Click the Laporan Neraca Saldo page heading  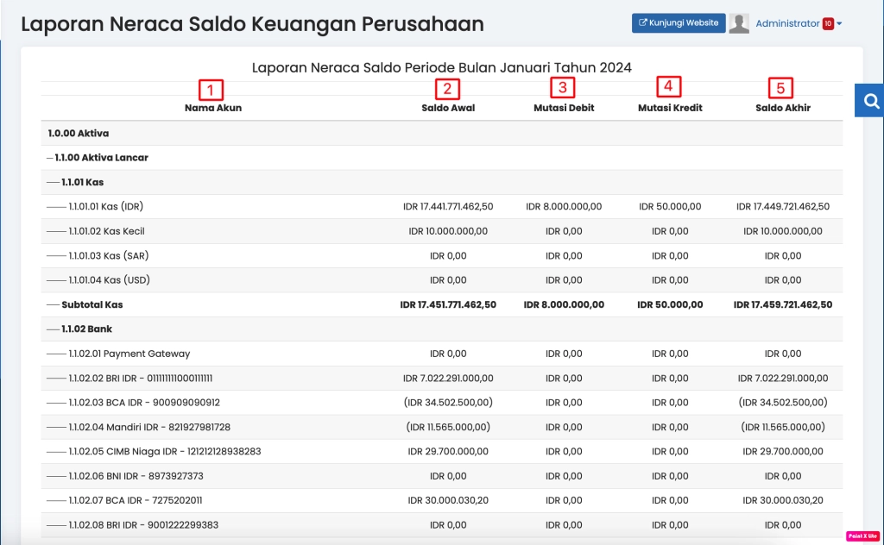point(253,23)
